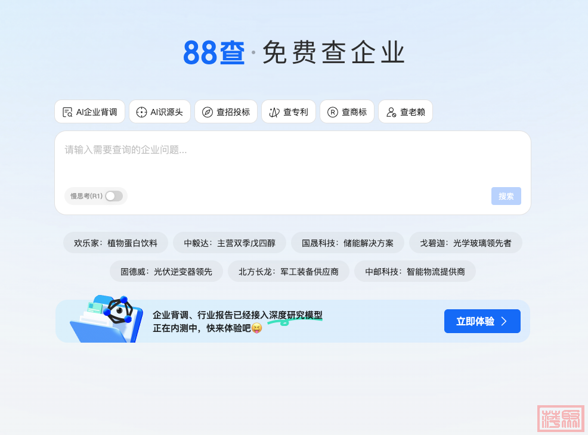
Task: Click the 查商标 registered trademark icon
Action: [333, 112]
